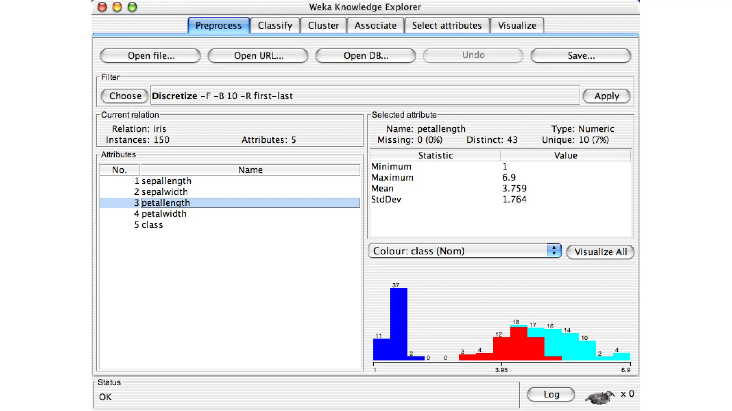732x411 pixels.
Task: Open the Select attributes tab
Action: click(x=446, y=26)
